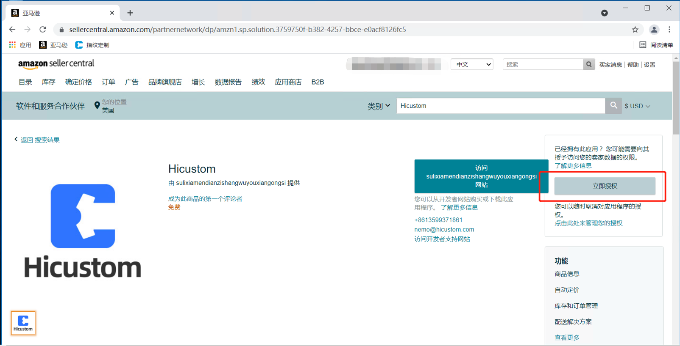Open the 库存 menu

(48, 82)
